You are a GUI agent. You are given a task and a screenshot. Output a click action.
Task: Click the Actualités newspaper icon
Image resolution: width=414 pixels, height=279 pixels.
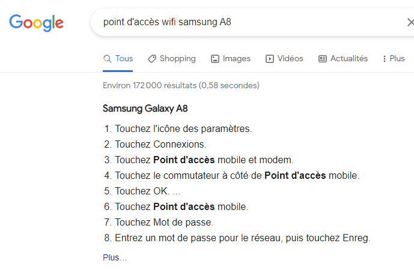point(323,59)
